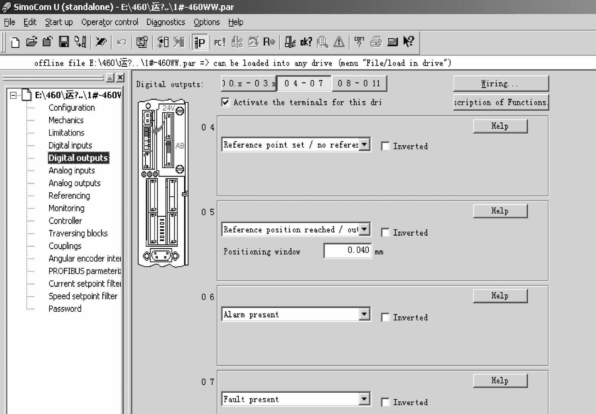Open the O7 Fault present dropdown

pos(364,399)
